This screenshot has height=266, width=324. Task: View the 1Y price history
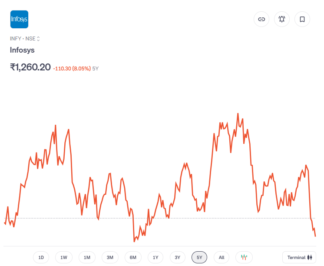click(x=155, y=257)
